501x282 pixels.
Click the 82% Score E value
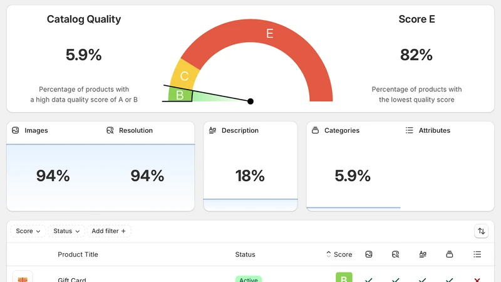tap(416, 55)
